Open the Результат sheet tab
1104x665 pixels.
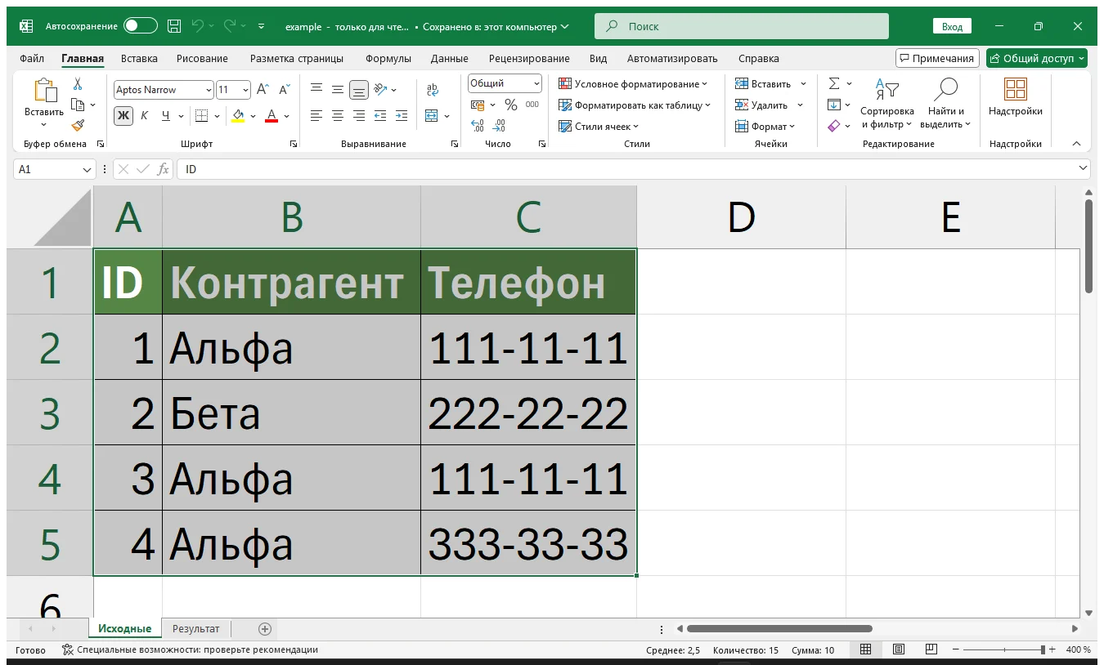(196, 628)
